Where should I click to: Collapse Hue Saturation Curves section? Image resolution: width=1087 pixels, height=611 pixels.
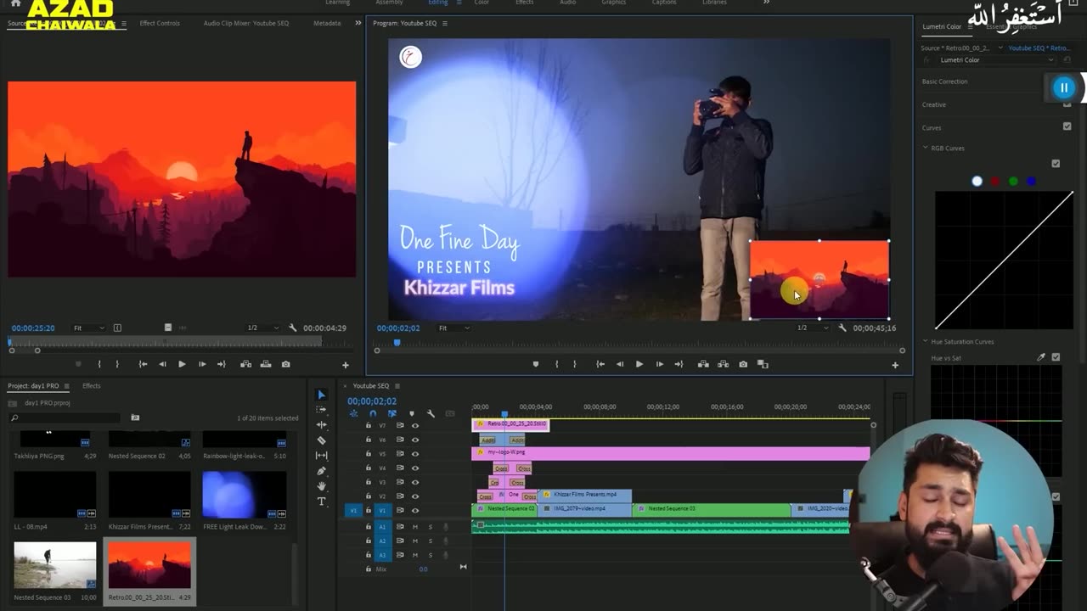click(x=926, y=341)
